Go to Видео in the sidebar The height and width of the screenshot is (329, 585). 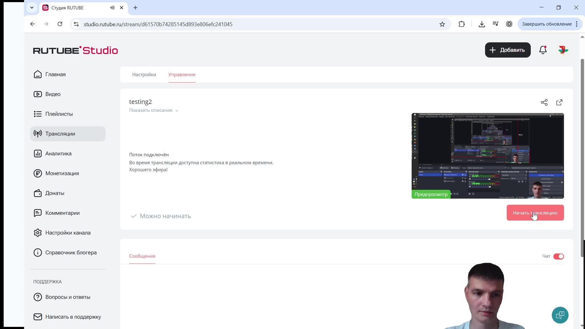[x=68, y=94]
